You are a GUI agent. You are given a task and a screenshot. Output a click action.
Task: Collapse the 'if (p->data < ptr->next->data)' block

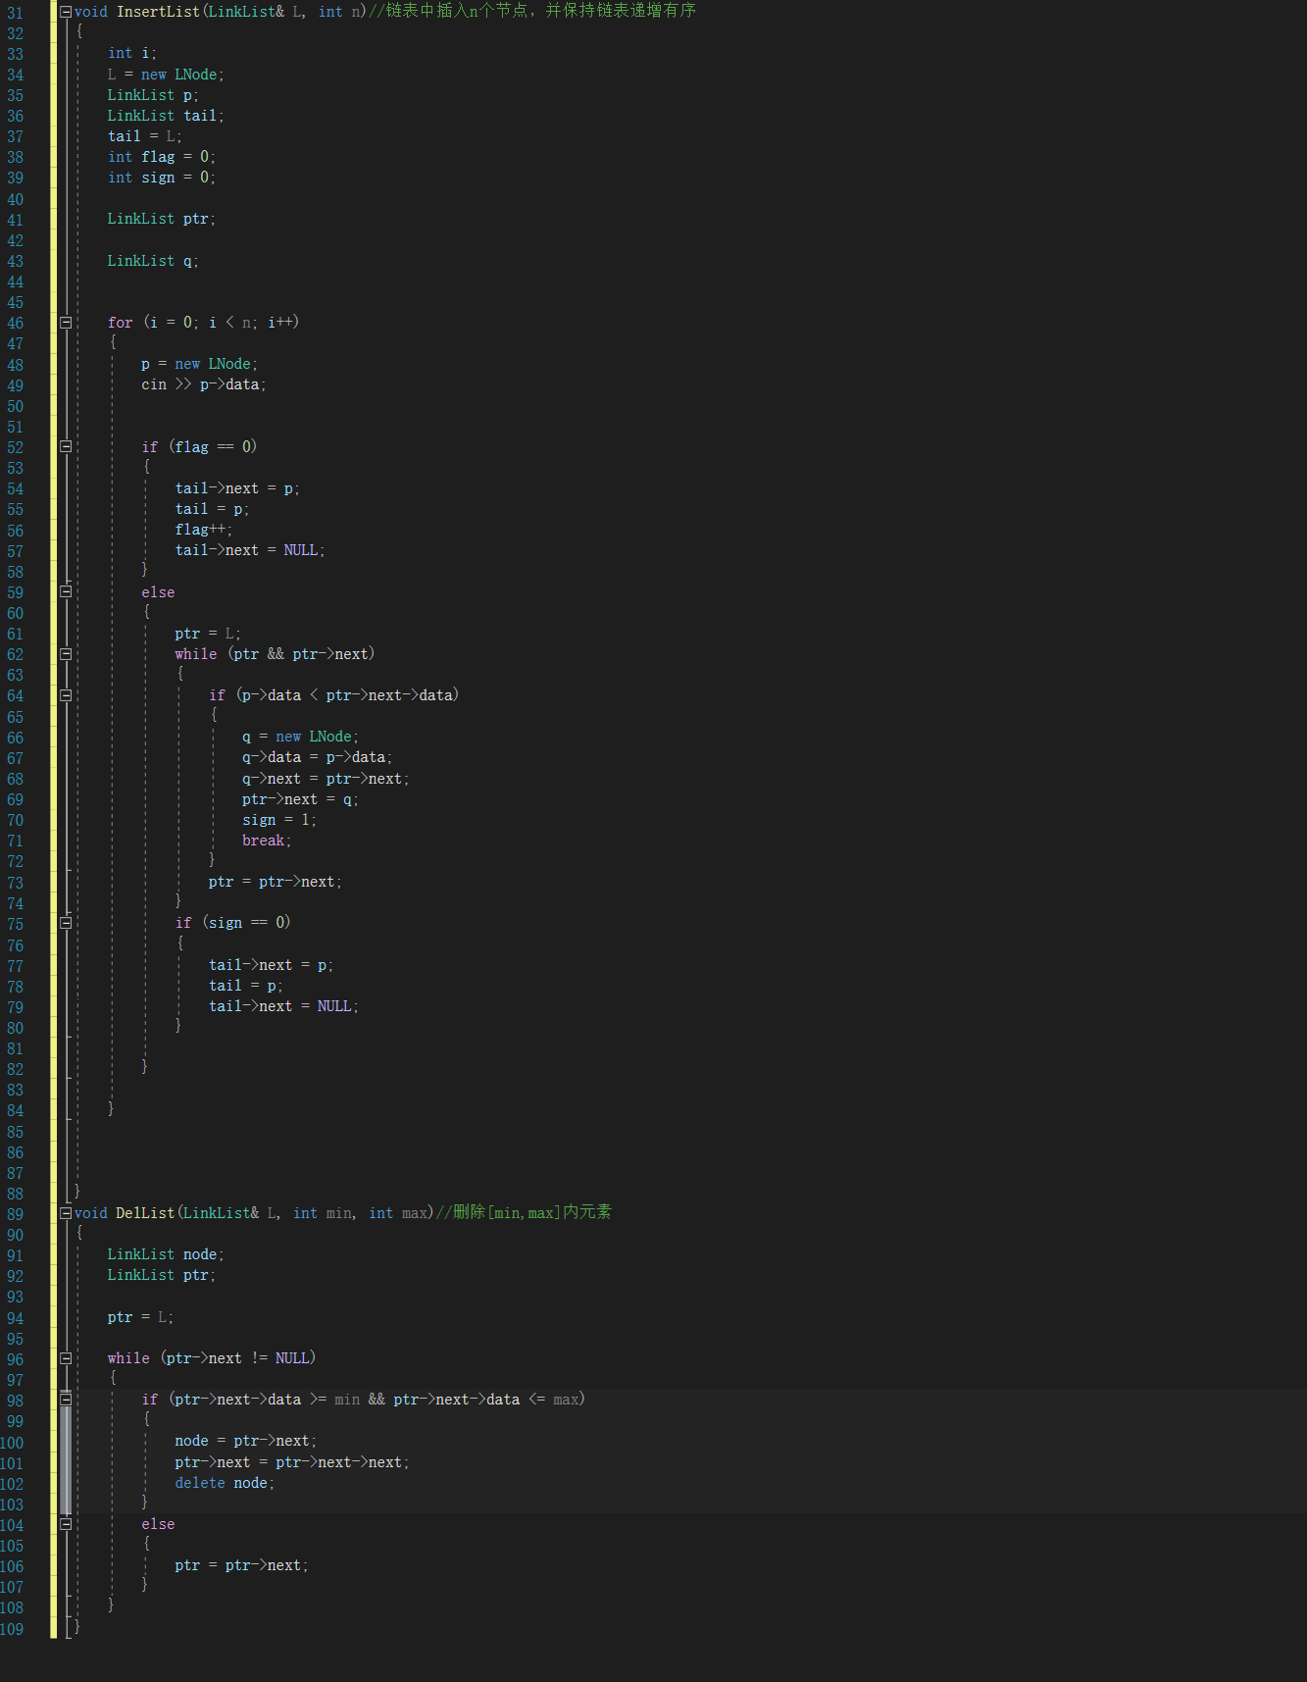click(66, 695)
